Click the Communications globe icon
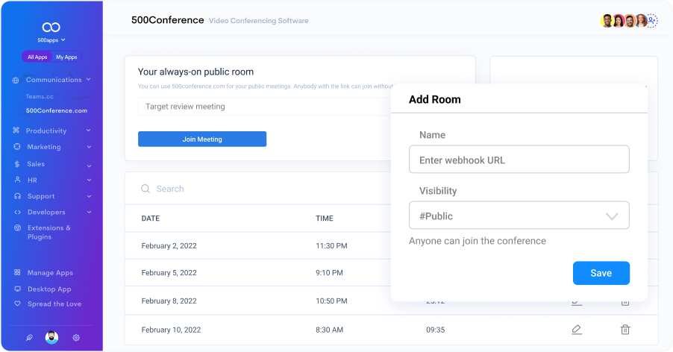This screenshot has width=673, height=352. [16, 81]
